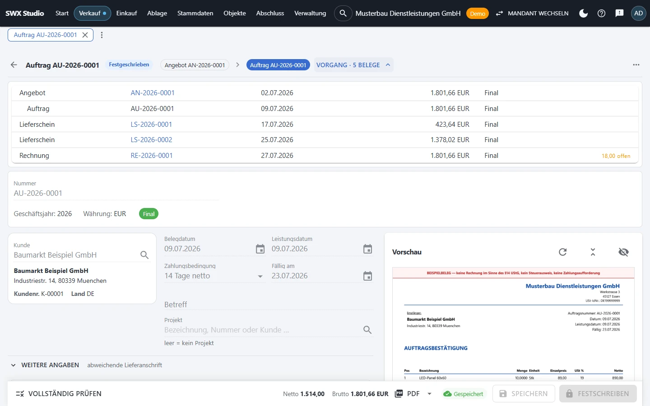Refresh the Vorschau preview
650x406 pixels.
pos(562,252)
